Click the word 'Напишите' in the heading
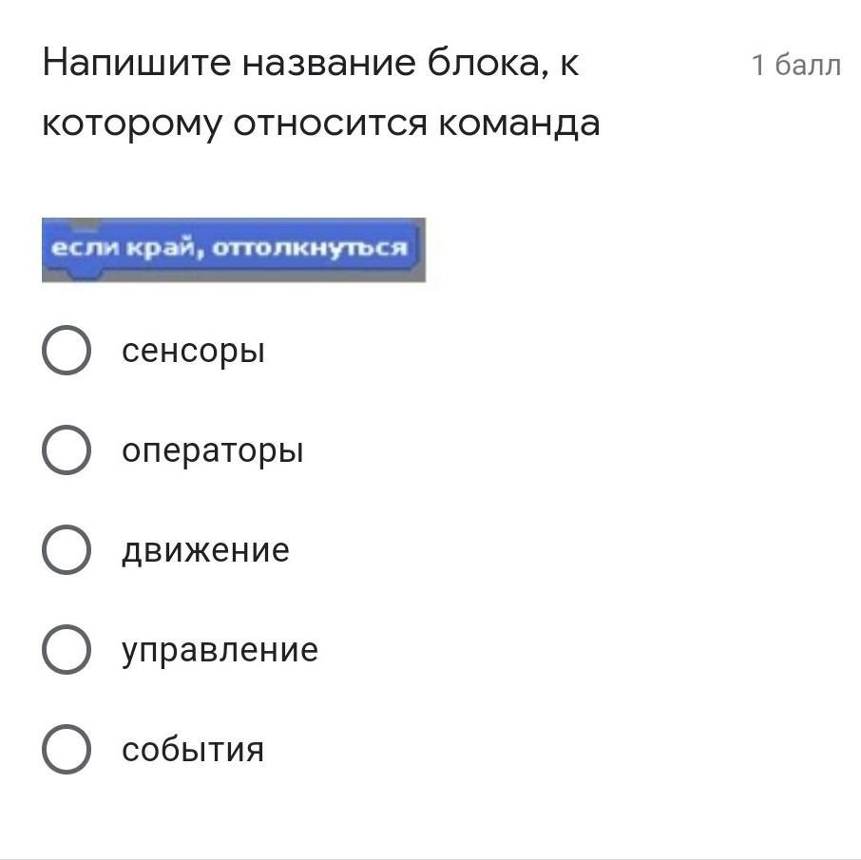Screen dimensions: 861x860 (136, 63)
